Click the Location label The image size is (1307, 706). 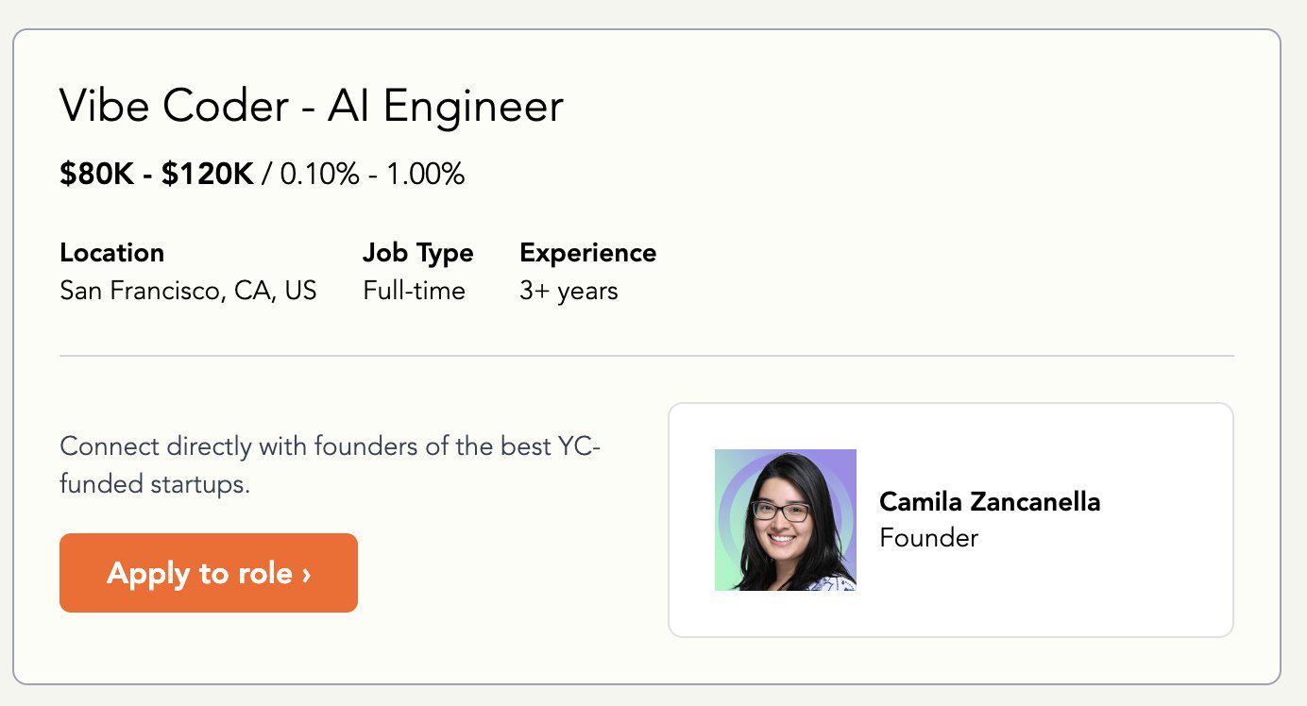pos(111,253)
